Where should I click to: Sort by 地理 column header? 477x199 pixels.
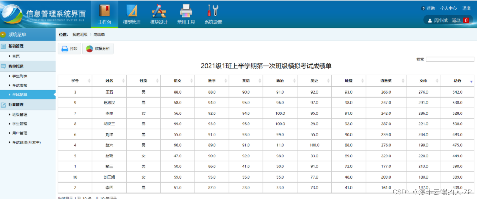pos(349,81)
